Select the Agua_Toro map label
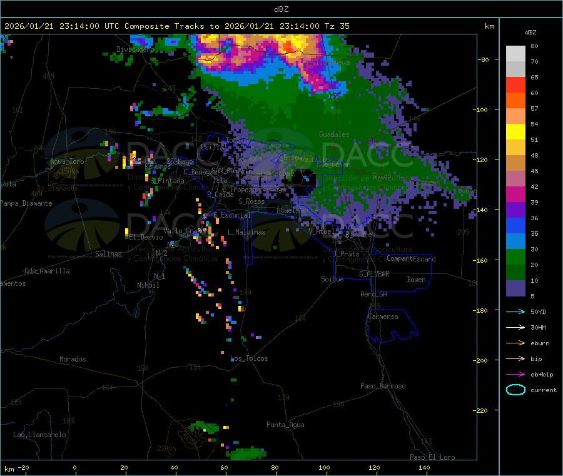563x476 pixels. (x=67, y=161)
